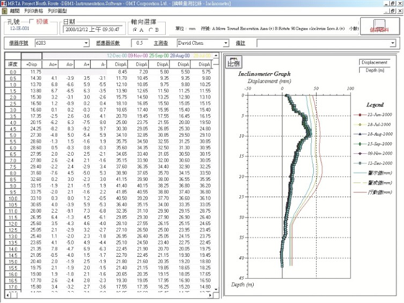Click table's vertical scrollbar down arrow
The width and height of the screenshot is (404, 303).
216,289
